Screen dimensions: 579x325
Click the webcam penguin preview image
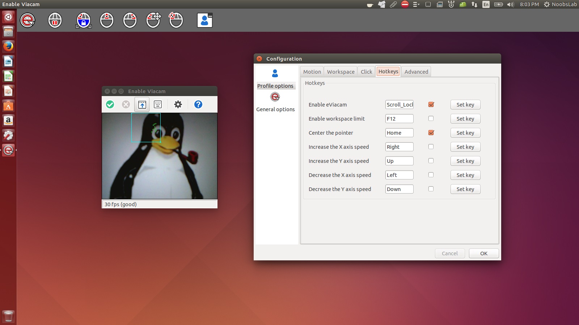click(160, 156)
